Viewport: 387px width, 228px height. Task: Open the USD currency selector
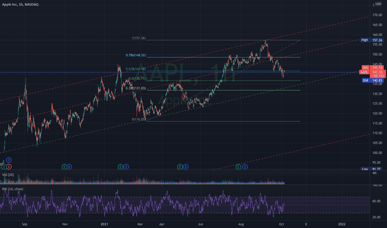378,4
